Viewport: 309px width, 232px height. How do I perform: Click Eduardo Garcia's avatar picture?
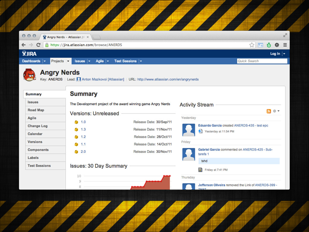tap(189, 130)
